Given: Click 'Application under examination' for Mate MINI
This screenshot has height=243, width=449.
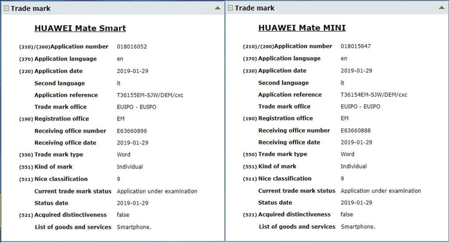Looking at the screenshot, I should point(381,190).
